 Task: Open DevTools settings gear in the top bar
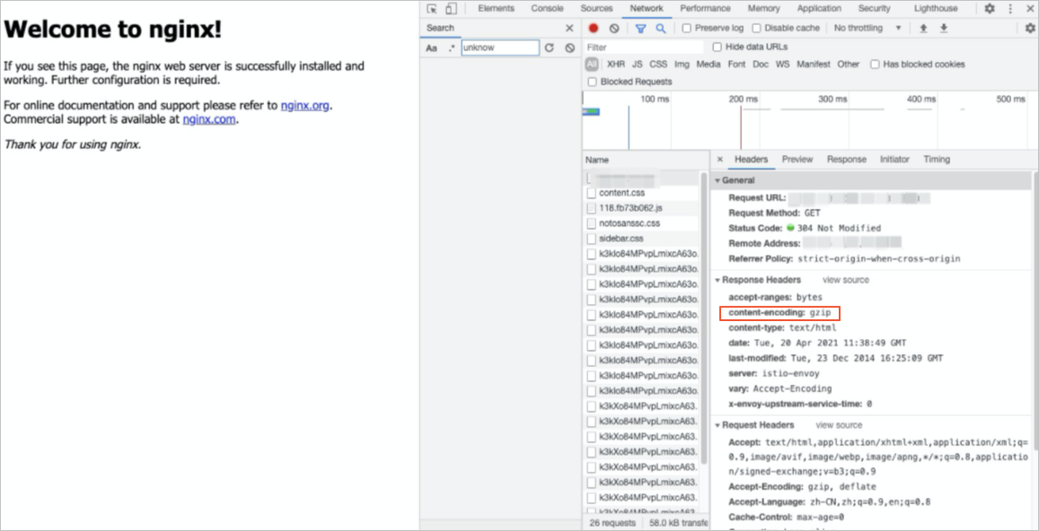[990, 9]
